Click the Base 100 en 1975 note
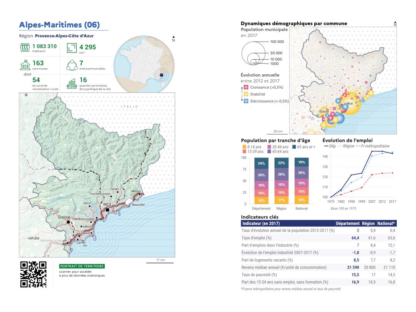Screen dimensions: 416x312 343,208
